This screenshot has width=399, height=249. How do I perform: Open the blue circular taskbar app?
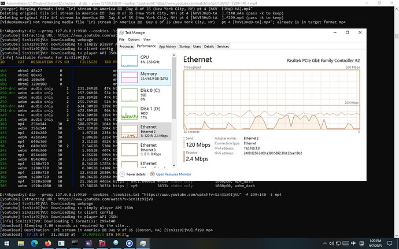tap(130, 243)
